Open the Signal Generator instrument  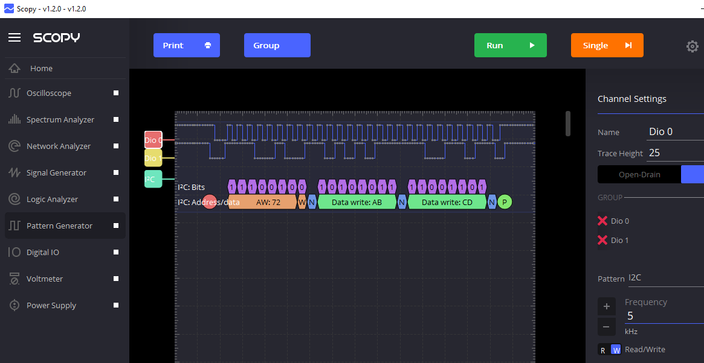[x=65, y=172]
